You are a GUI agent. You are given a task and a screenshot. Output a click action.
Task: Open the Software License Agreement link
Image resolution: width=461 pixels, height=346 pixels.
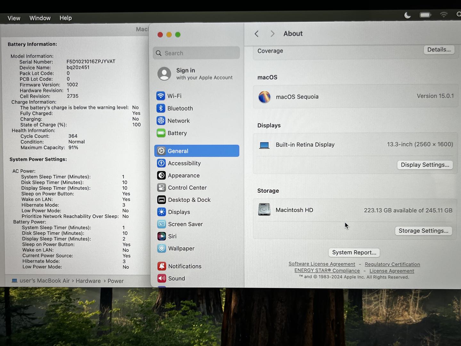(x=322, y=264)
